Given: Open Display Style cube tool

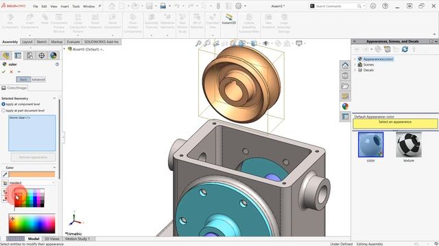Looking at the screenshot, I should click(x=254, y=43).
